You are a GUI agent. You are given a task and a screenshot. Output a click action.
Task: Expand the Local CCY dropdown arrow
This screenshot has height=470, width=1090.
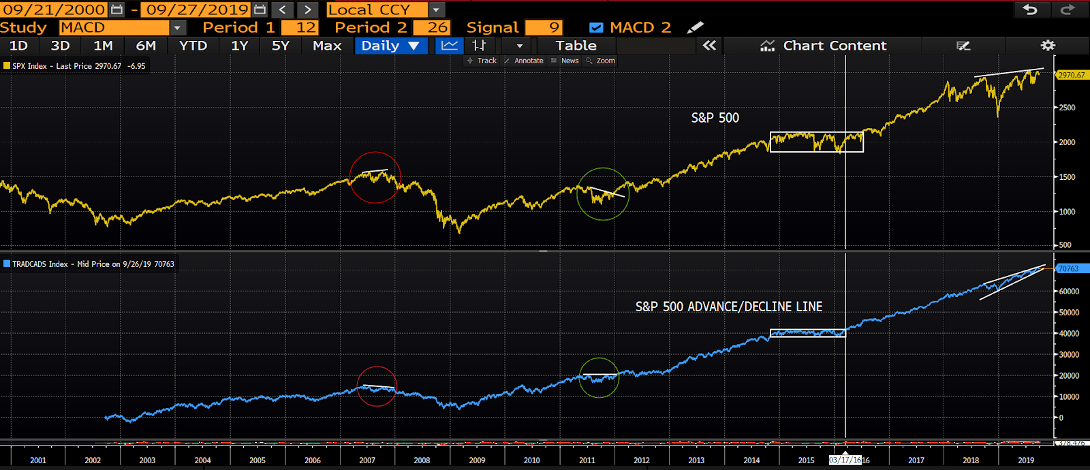pos(437,10)
